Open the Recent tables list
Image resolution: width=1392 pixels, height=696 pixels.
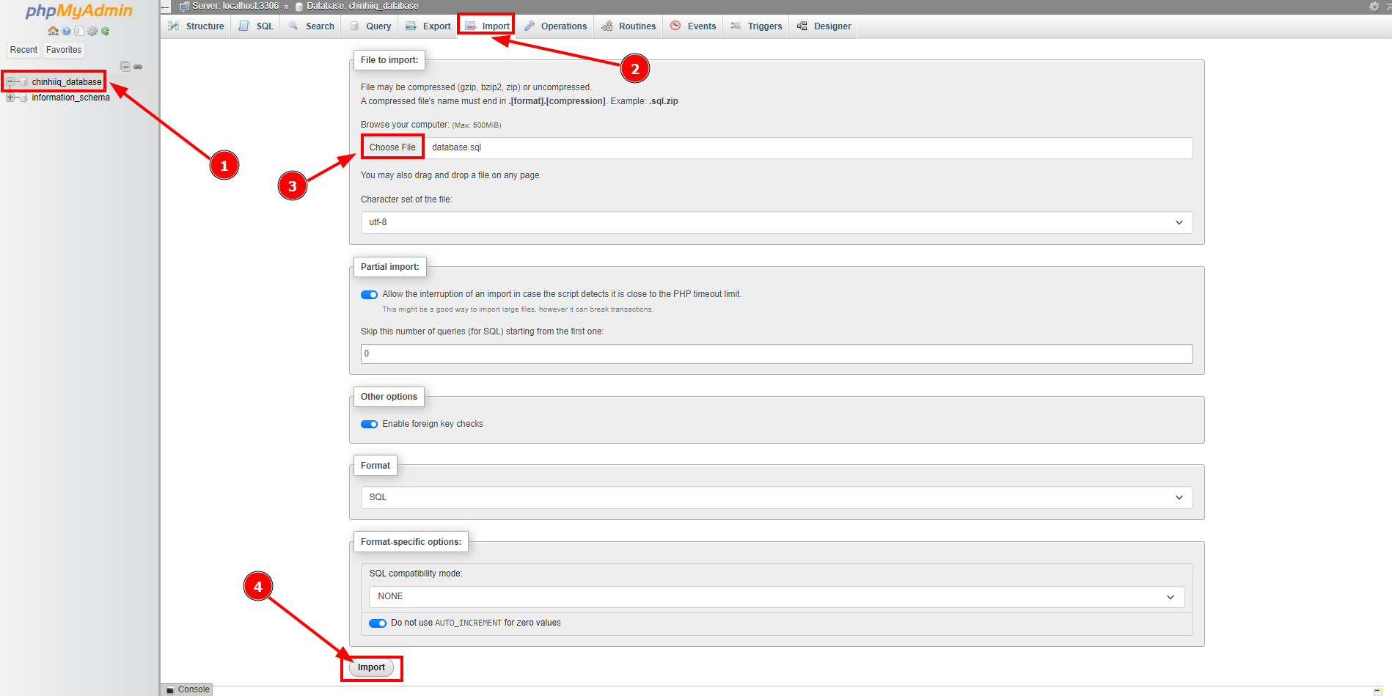click(x=23, y=50)
